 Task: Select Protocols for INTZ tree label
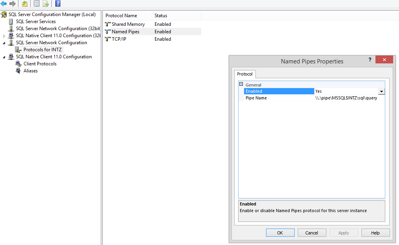click(x=42, y=50)
